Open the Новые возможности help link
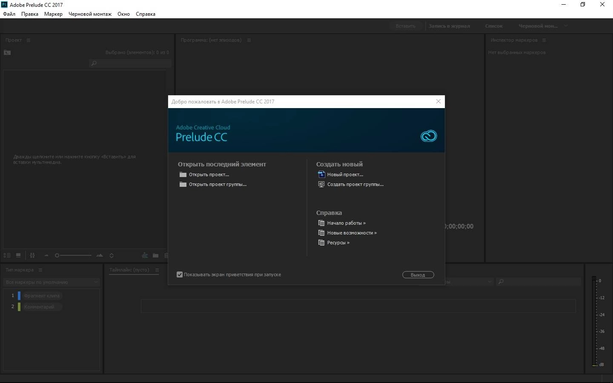Image resolution: width=613 pixels, height=383 pixels. click(352, 233)
